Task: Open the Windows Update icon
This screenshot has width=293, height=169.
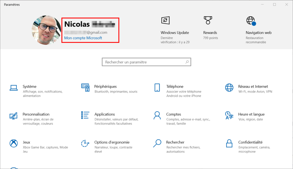Action: click(x=165, y=20)
